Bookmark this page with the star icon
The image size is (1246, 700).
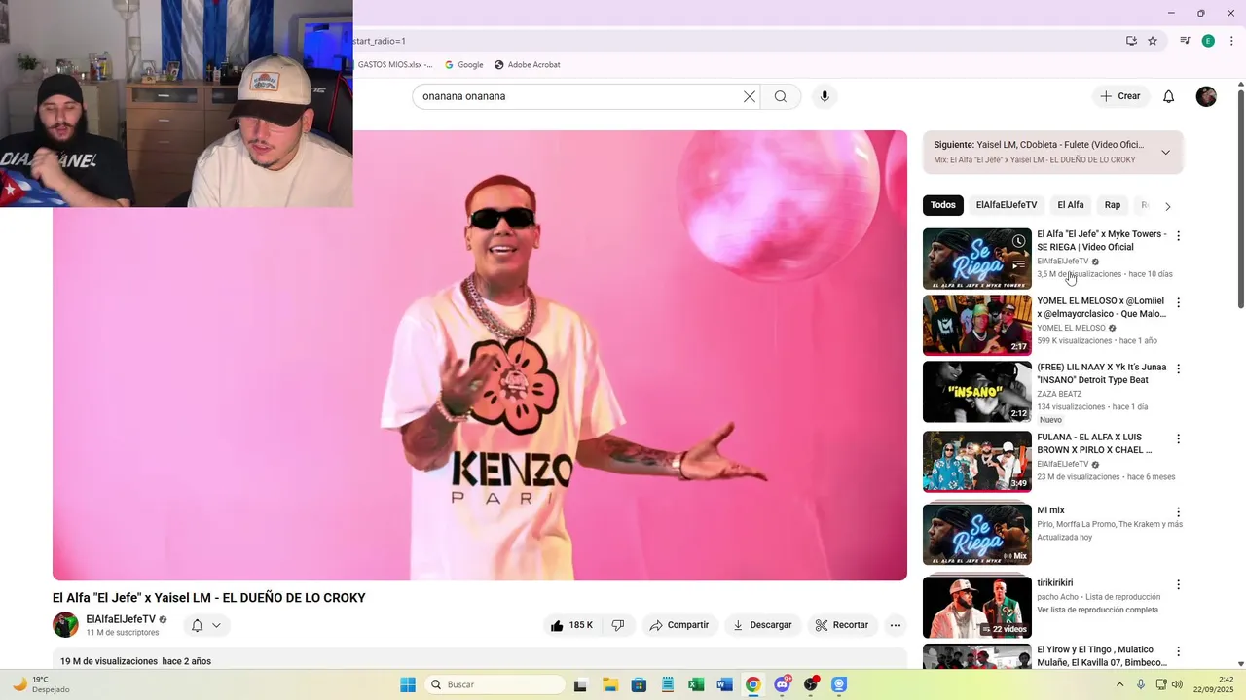pyautogui.click(x=1153, y=41)
